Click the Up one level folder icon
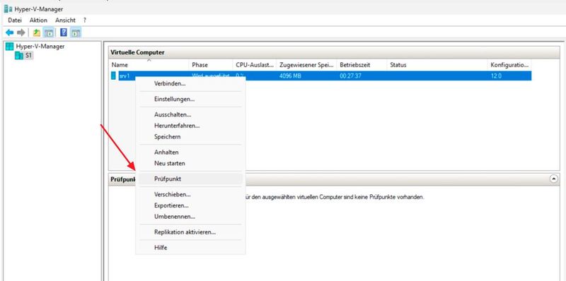 (x=37, y=32)
